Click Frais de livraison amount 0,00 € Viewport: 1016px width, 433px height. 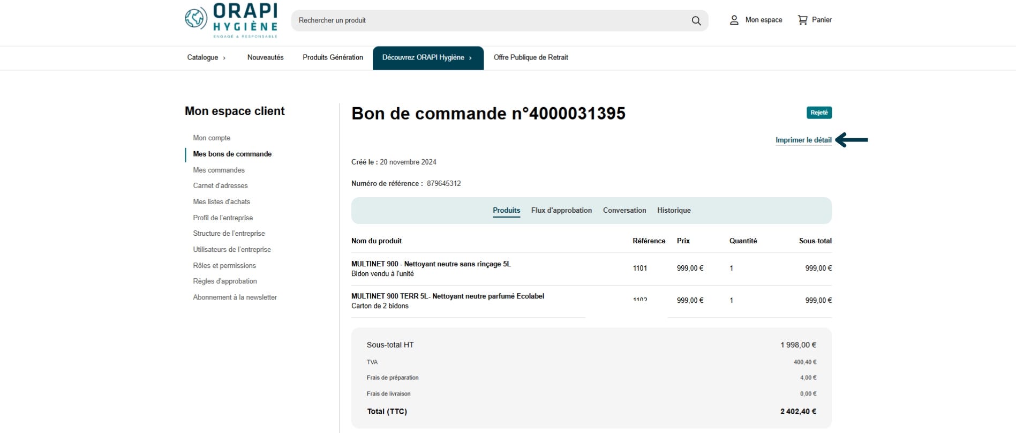[808, 394]
